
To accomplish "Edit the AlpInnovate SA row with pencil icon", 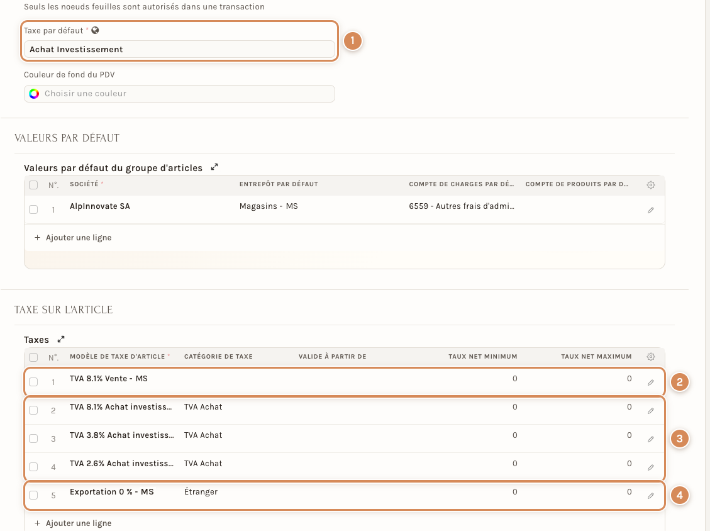I will click(x=651, y=210).
